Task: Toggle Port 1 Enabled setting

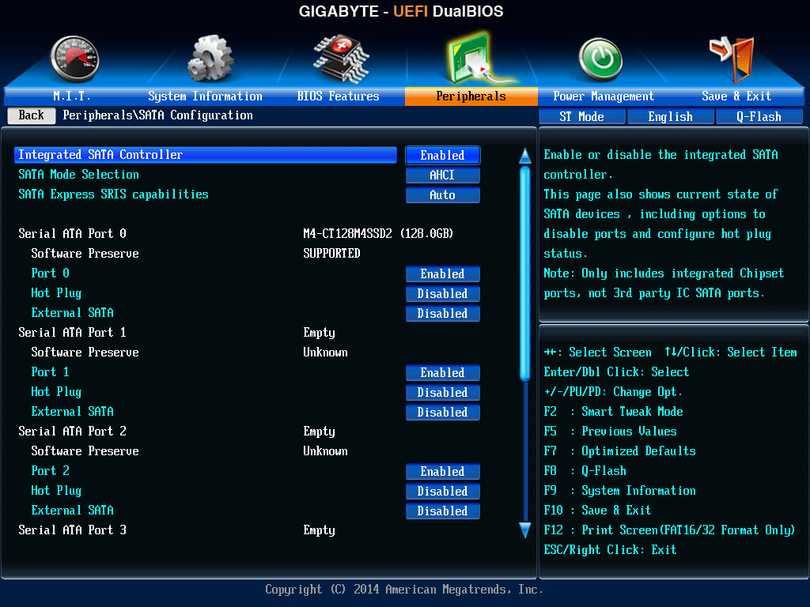Action: [x=443, y=373]
